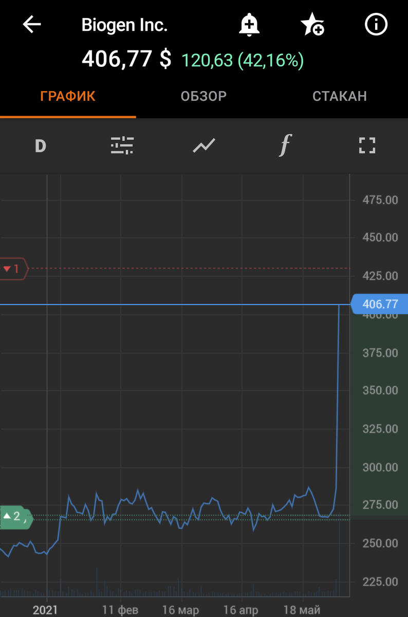Switch to the СТАКАН tab

pos(340,96)
